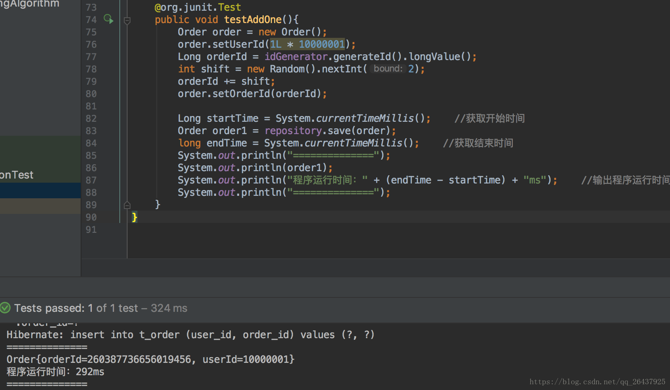Click 'currentTimeMillis' on the startTime line
Image resolution: width=670 pixels, height=390 pixels.
[365, 118]
